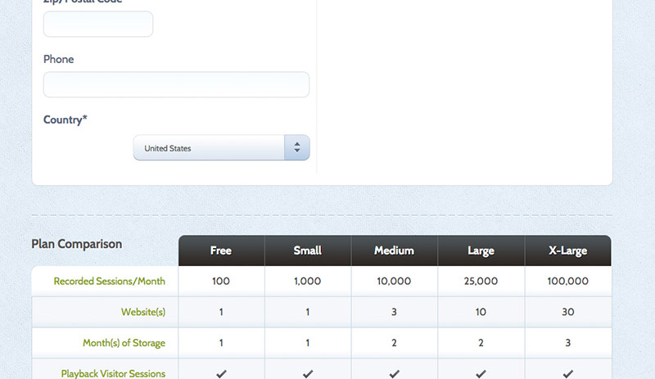This screenshot has width=655, height=379.
Task: Click the Medium plan Playback Visitor Sessions checkmark
Action: (395, 373)
